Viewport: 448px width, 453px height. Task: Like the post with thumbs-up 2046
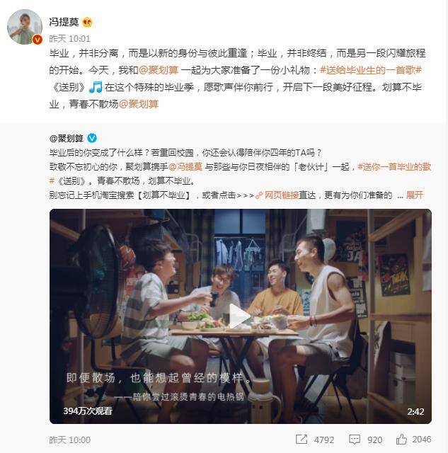[x=401, y=440]
